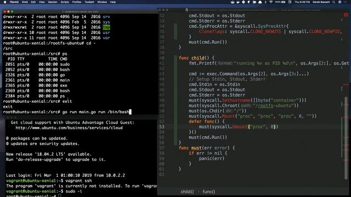Click 'Sethostname' in the code
Screen dimensions: 351x197
[x=236, y=100]
